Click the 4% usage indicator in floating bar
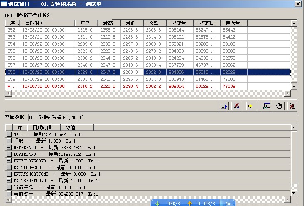This screenshot has width=304, height=206. (228, 204)
